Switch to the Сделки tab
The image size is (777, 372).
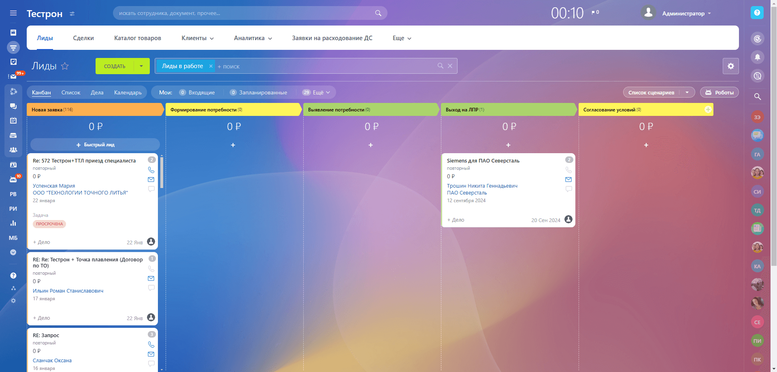click(83, 38)
